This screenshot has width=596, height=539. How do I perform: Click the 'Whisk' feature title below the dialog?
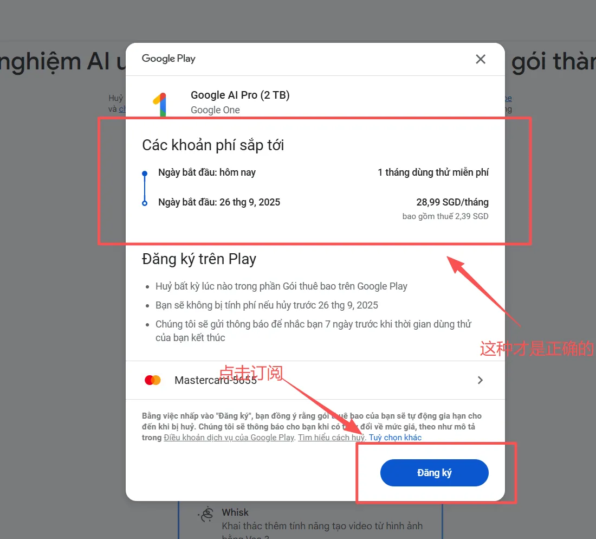point(235,512)
